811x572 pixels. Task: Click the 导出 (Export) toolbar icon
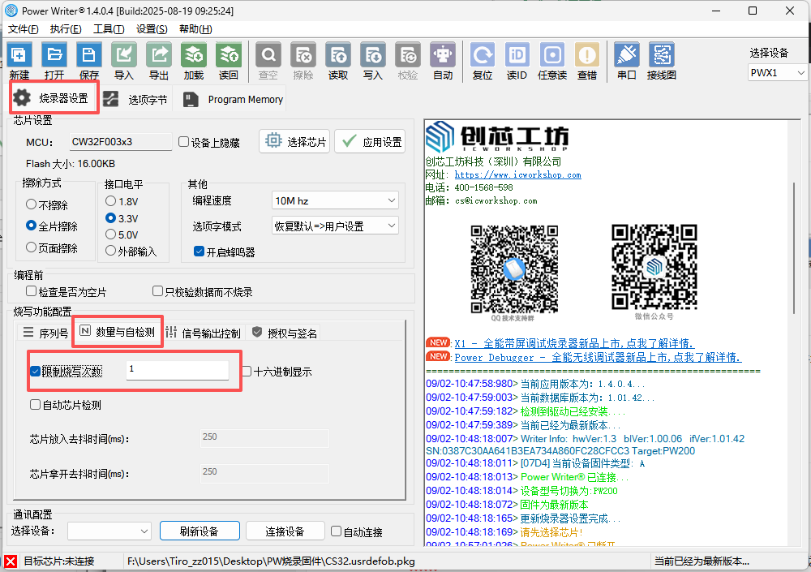[x=159, y=55]
